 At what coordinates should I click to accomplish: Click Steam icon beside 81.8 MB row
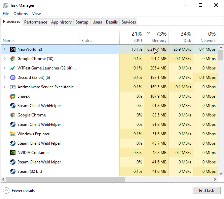[13, 125]
